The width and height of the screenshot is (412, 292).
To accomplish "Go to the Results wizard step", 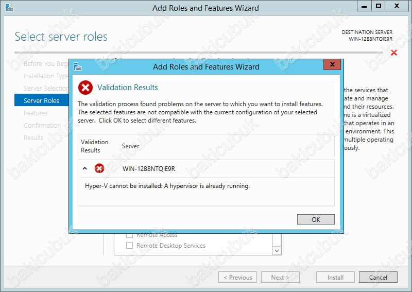I will [x=33, y=138].
